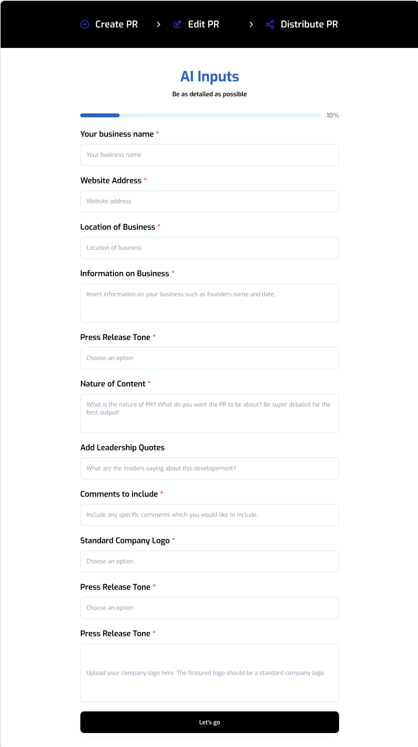Go to the Distribute PR step
The height and width of the screenshot is (747, 418).
pos(309,24)
